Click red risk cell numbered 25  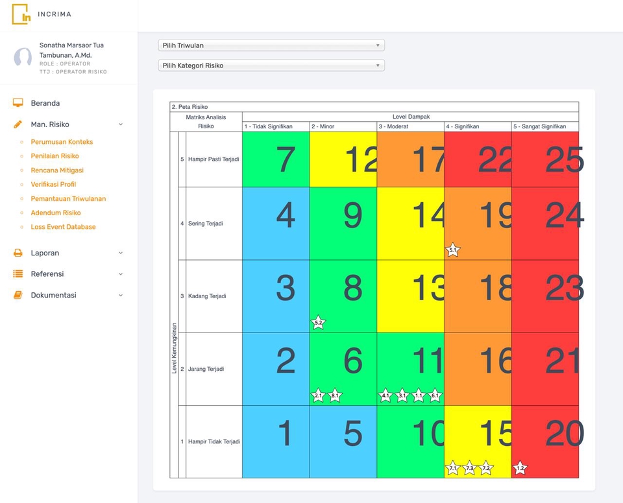point(545,159)
